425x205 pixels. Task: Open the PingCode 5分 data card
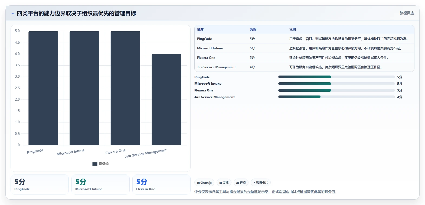(40, 184)
